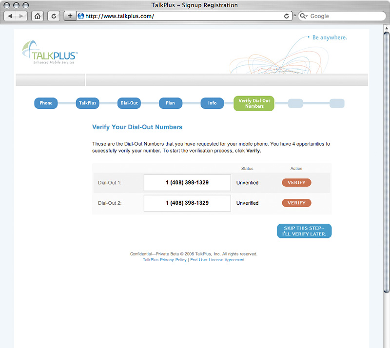The height and width of the screenshot is (348, 390).
Task: Click the Status column header
Action: coord(247,169)
